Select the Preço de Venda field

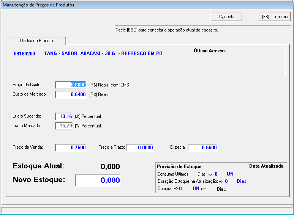click(x=71, y=148)
